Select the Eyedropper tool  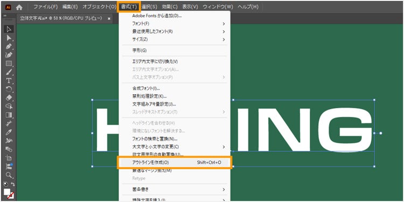click(x=9, y=132)
